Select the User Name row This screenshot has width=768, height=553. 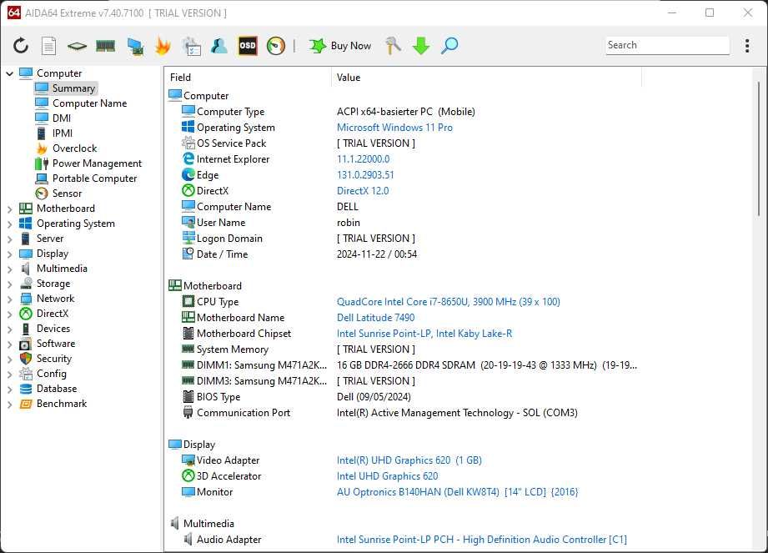271,223
